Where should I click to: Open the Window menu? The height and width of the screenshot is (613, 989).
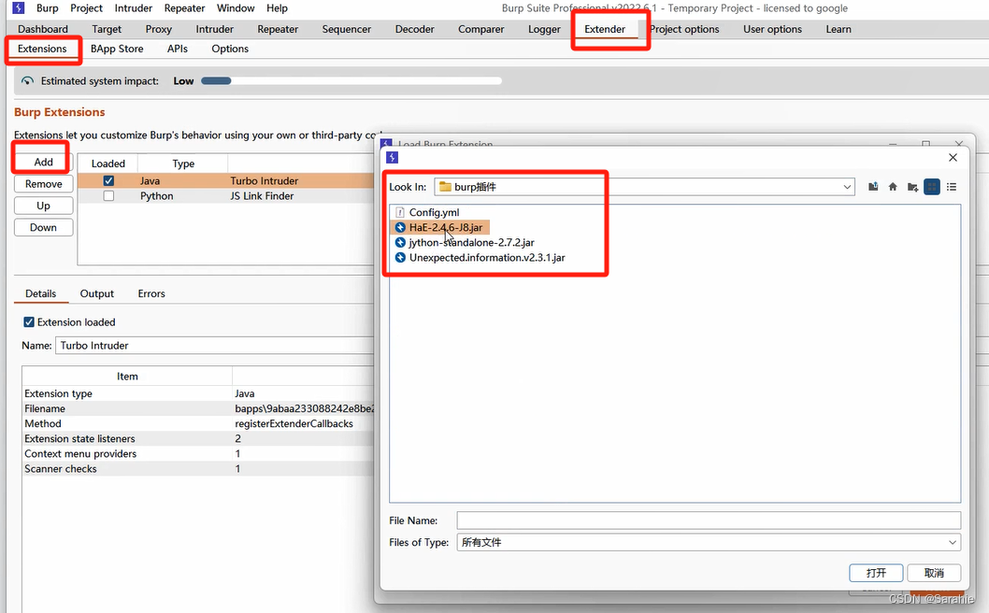tap(236, 8)
